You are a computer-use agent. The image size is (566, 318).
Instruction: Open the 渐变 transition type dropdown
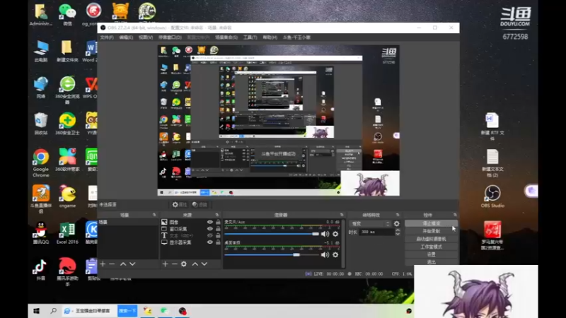coord(370,223)
